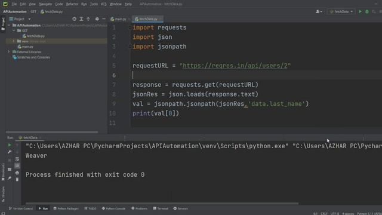This screenshot has height=215, width=382.
Task: Click the PyCharm application logo
Action: click(5, 4)
